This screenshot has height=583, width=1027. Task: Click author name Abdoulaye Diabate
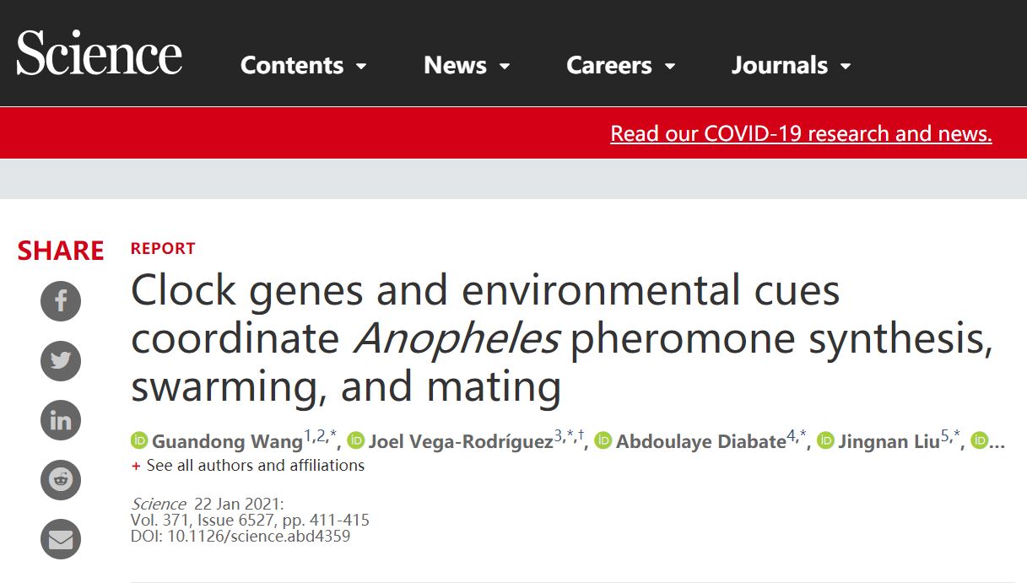(700, 441)
